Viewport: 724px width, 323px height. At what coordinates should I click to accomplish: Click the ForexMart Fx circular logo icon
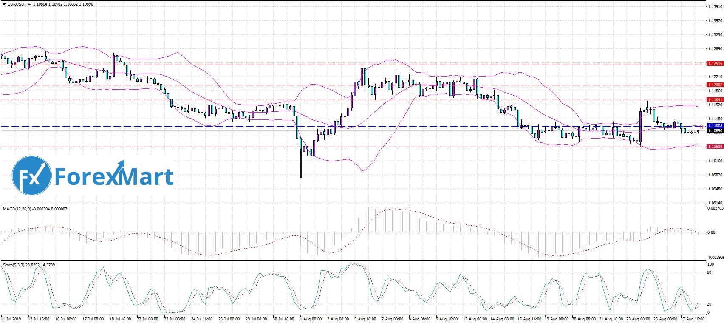pos(31,175)
